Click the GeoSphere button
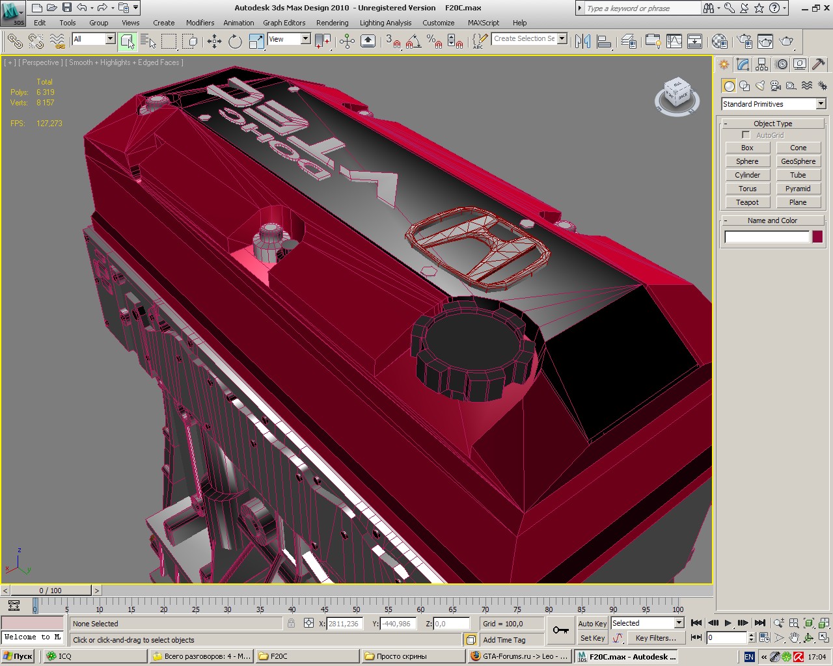 coord(798,161)
